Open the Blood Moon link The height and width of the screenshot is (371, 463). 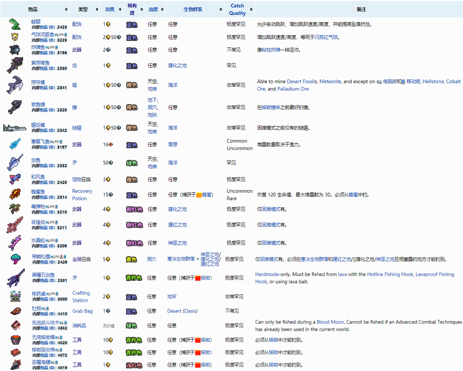click(330, 322)
